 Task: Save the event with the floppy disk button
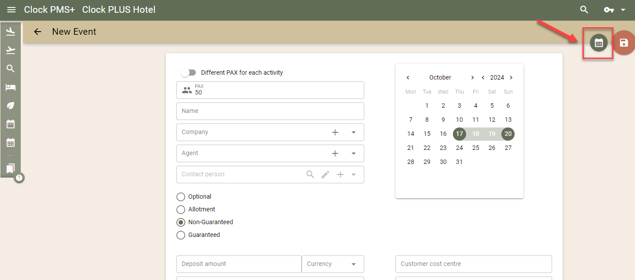click(x=624, y=43)
